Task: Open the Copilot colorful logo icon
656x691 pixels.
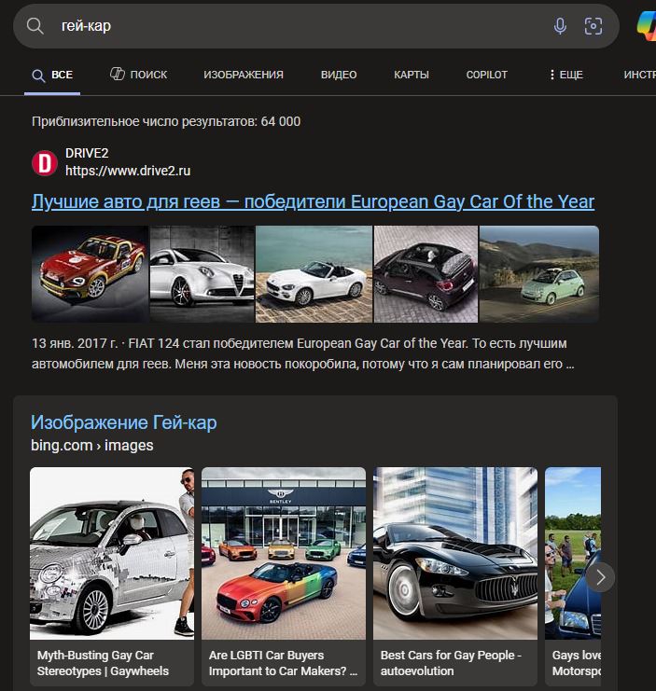Action: (647, 26)
